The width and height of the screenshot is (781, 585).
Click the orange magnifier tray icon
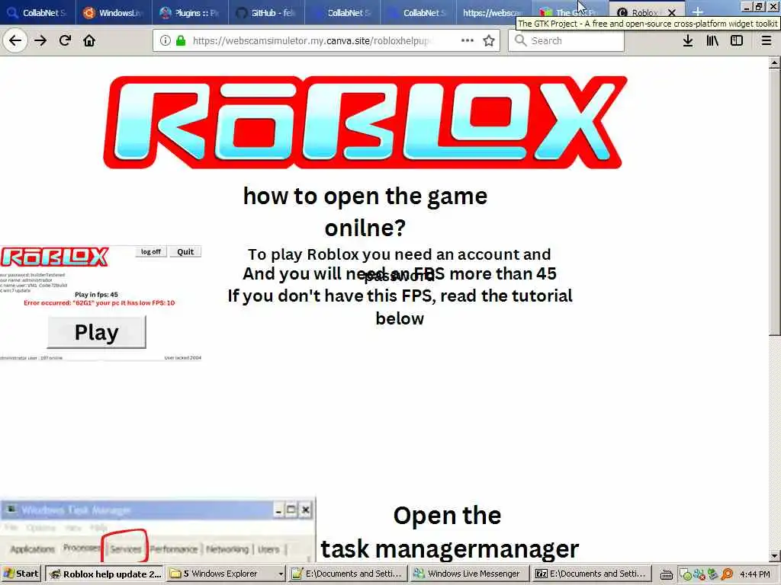(727, 574)
